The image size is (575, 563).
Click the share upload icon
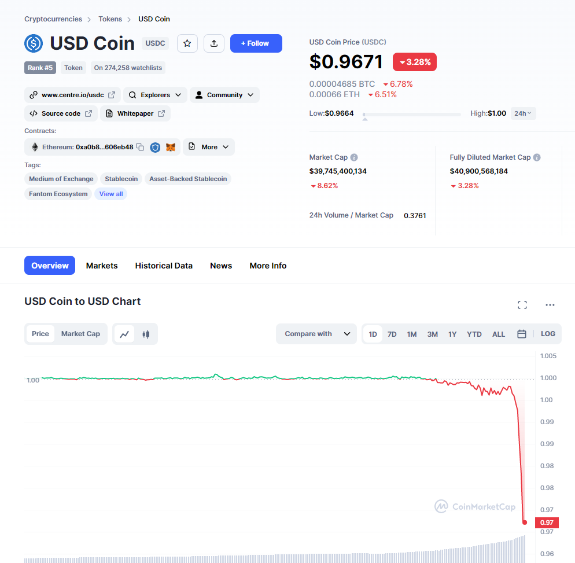point(214,43)
